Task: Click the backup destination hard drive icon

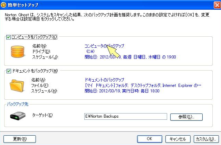Action: click(18, 116)
